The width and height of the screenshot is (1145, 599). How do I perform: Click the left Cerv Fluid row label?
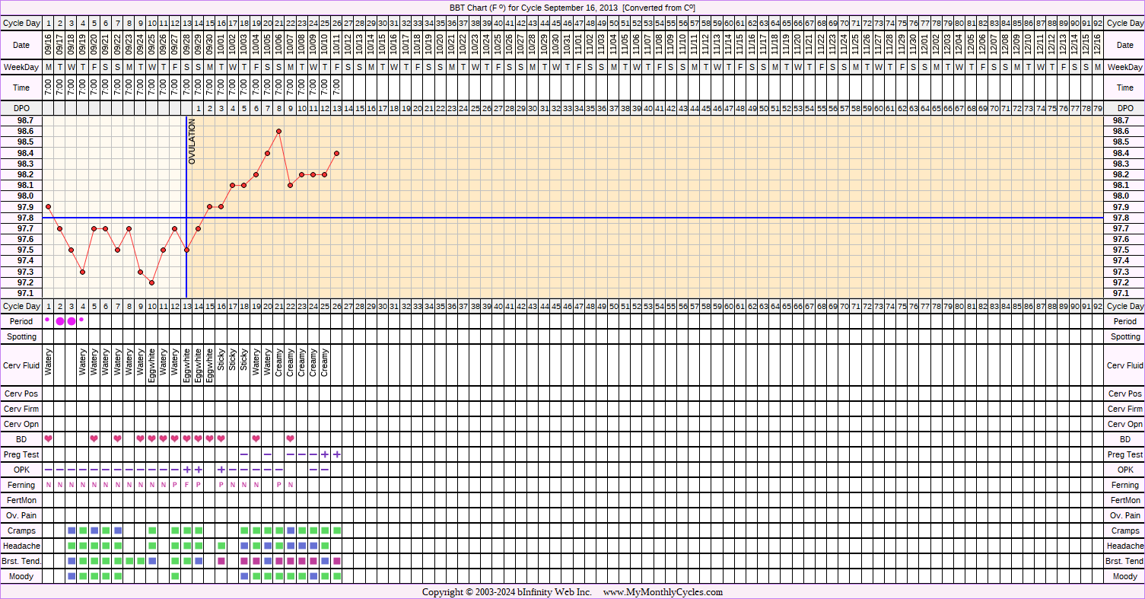(x=21, y=365)
